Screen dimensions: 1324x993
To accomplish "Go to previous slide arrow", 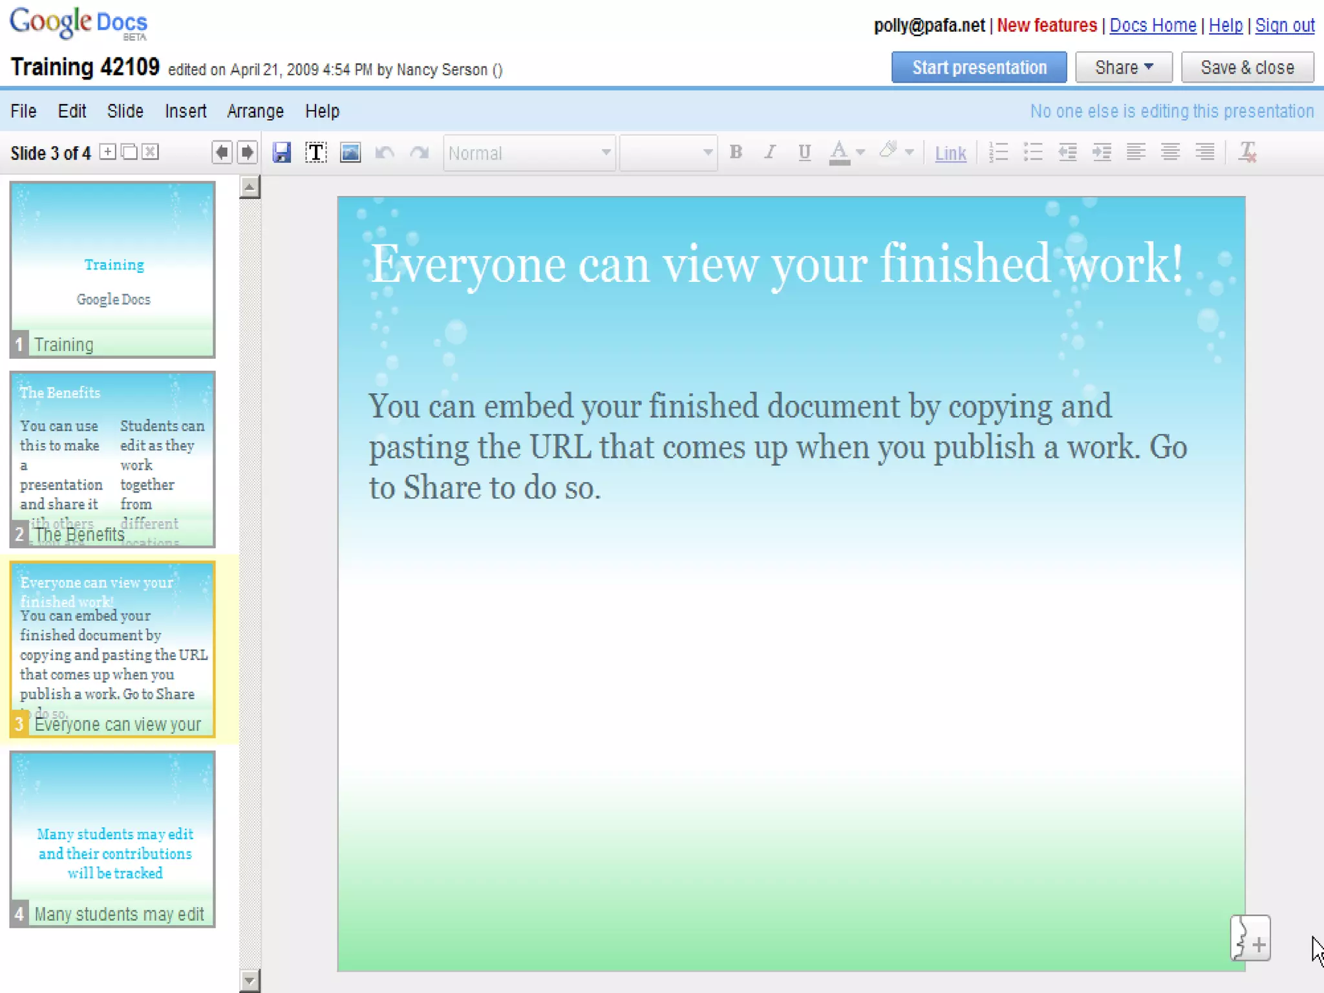I will pyautogui.click(x=222, y=153).
